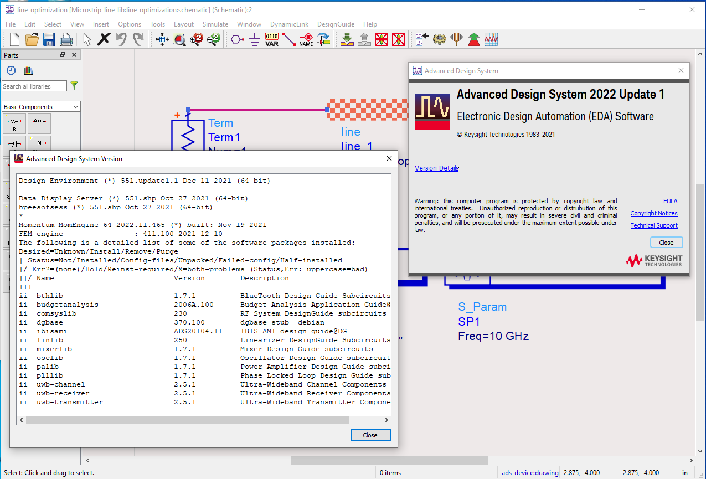This screenshot has height=479, width=706.
Task: Click Close in the Advanced Design System dialog
Action: pyautogui.click(x=667, y=243)
